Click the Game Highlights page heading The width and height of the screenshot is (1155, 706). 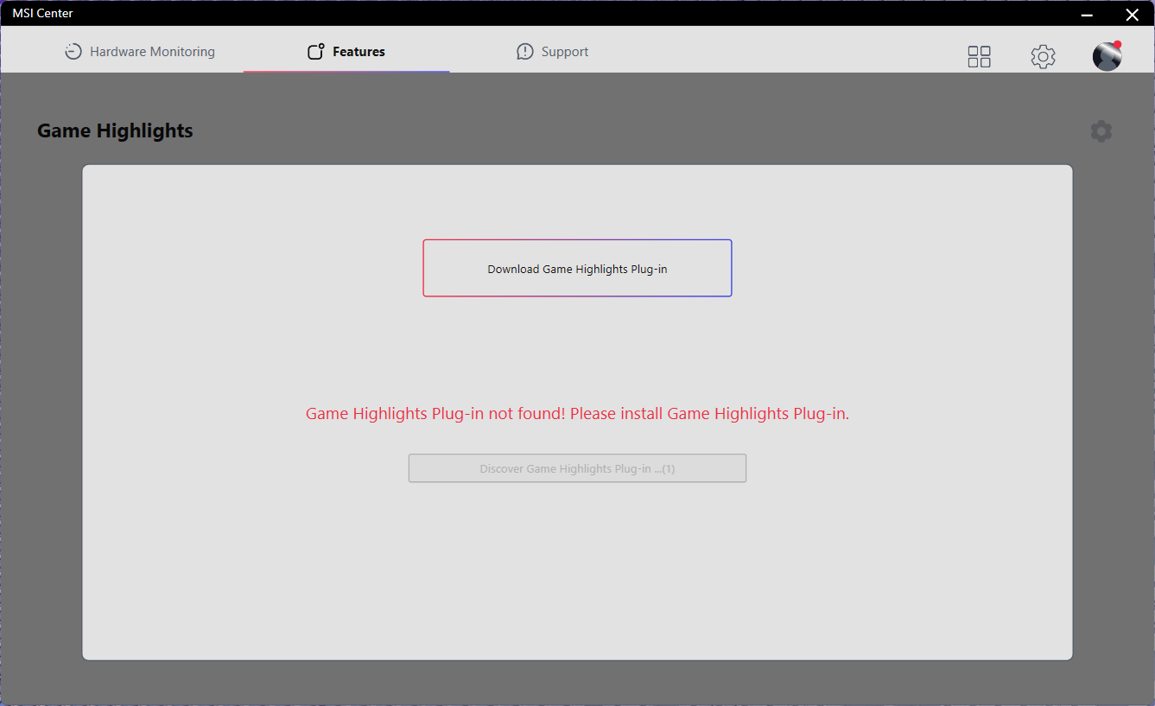click(x=115, y=131)
